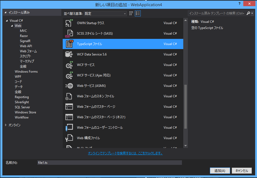The width and height of the screenshot is (257, 178).
Task: Click the 'OWIN Startup クラス' label
Action: [91, 23]
